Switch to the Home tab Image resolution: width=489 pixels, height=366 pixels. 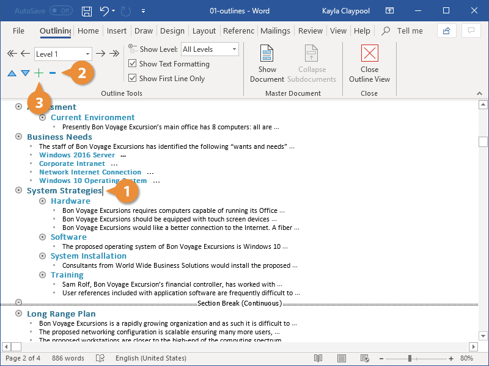(88, 31)
